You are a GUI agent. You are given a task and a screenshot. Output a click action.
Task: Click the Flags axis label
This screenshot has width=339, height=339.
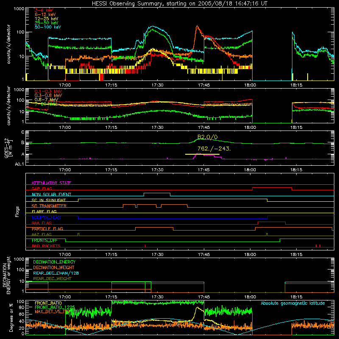click(x=17, y=211)
